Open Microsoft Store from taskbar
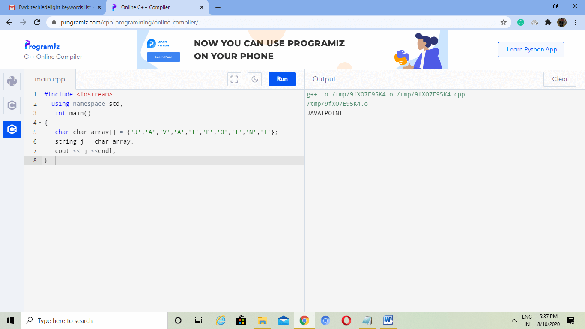Image resolution: width=585 pixels, height=329 pixels. pyautogui.click(x=242, y=320)
